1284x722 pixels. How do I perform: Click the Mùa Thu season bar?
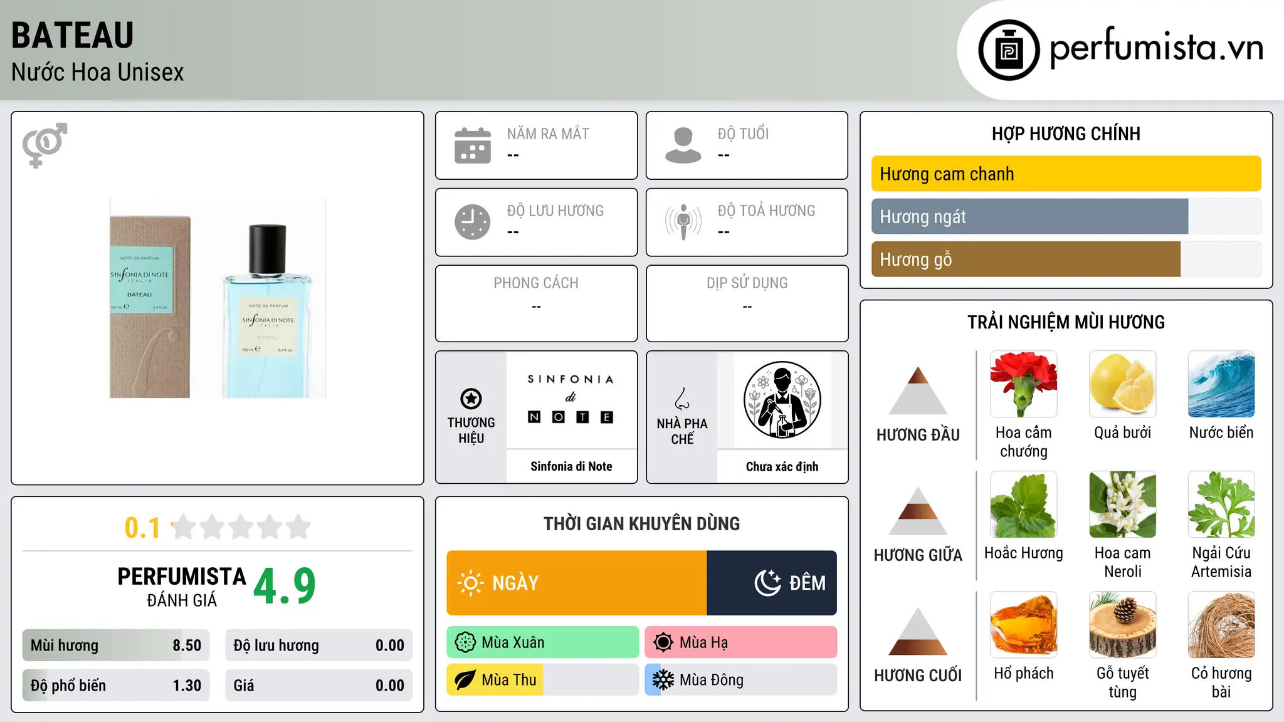543,680
